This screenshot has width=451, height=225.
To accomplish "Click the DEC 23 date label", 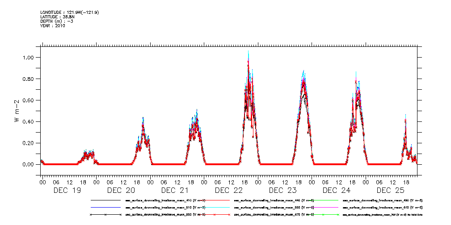I will pyautogui.click(x=283, y=190).
